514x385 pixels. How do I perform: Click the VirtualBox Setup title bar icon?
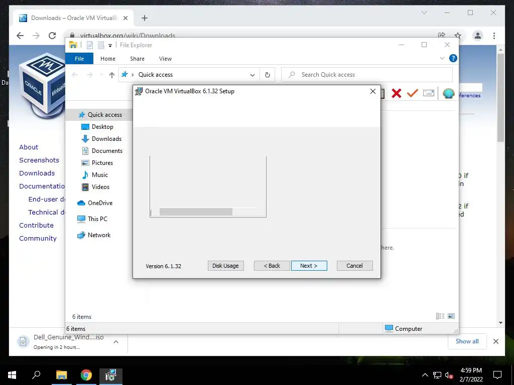pyautogui.click(x=139, y=91)
